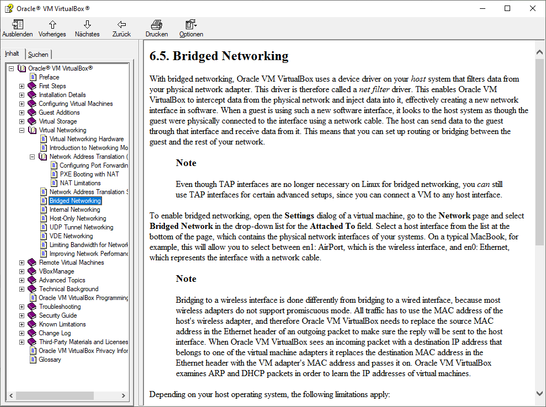Screen dimensions: 546x407
Task: Open Configuring Port Forwarding topic
Action: pyautogui.click(x=94, y=165)
